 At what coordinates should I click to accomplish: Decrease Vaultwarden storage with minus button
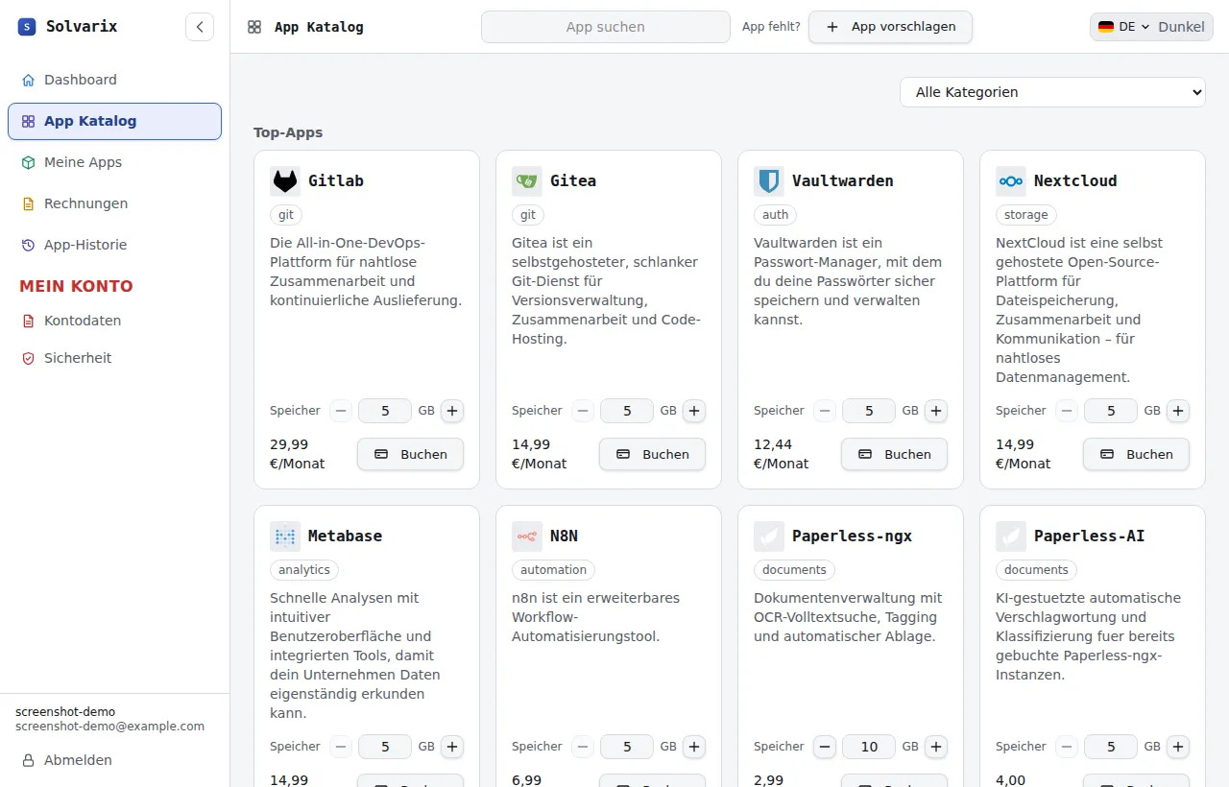pyautogui.click(x=825, y=411)
